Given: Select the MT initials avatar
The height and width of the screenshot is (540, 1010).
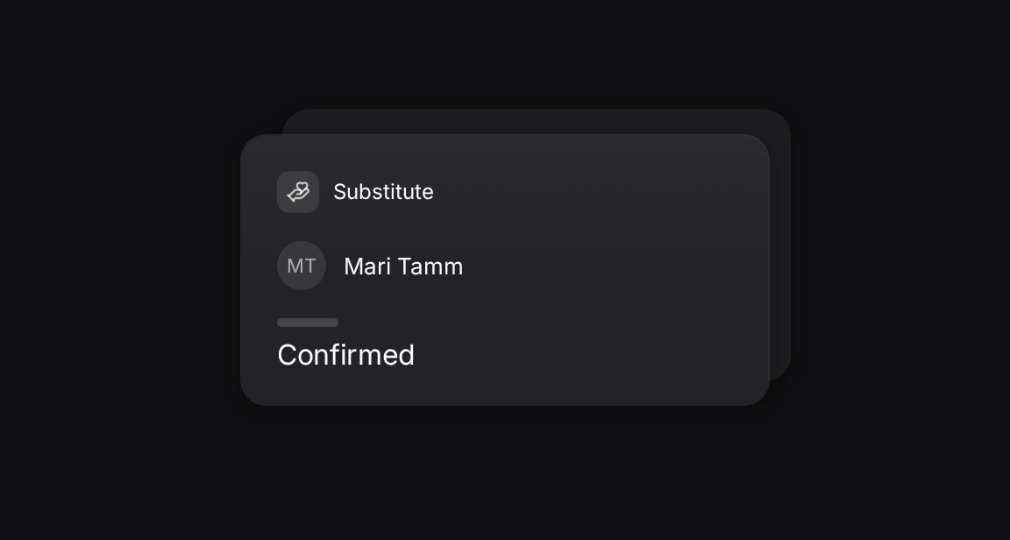Looking at the screenshot, I should click(302, 266).
